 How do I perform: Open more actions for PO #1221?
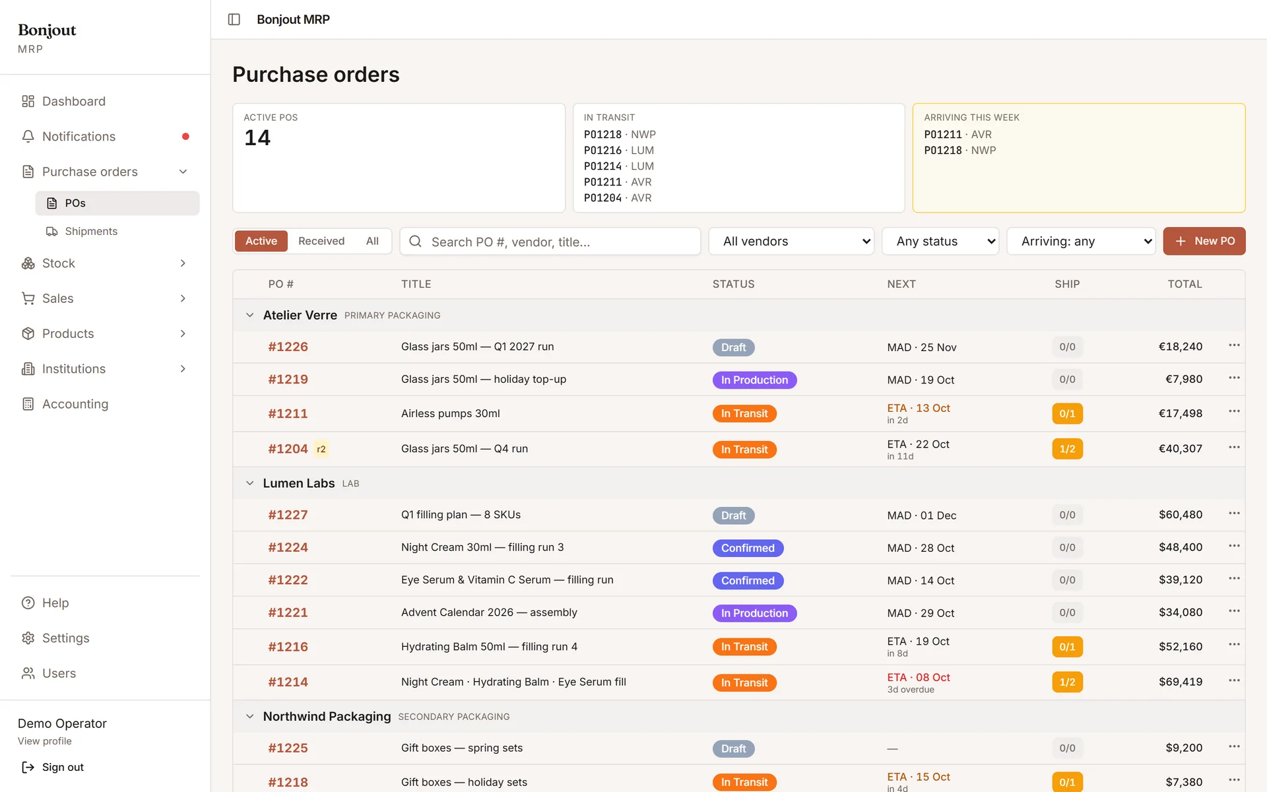click(1234, 611)
